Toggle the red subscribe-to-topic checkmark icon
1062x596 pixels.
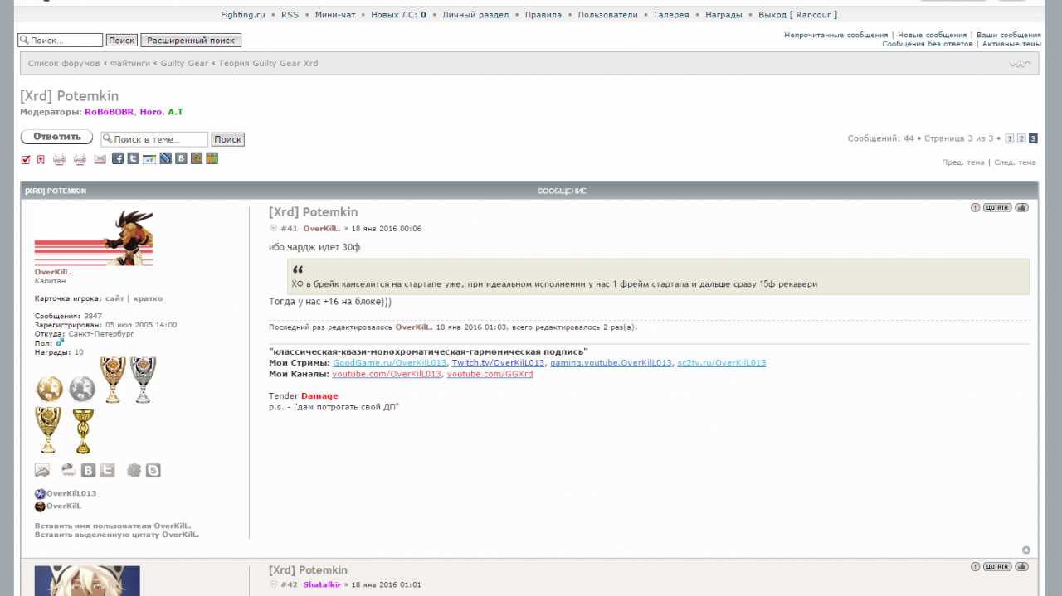pos(26,159)
